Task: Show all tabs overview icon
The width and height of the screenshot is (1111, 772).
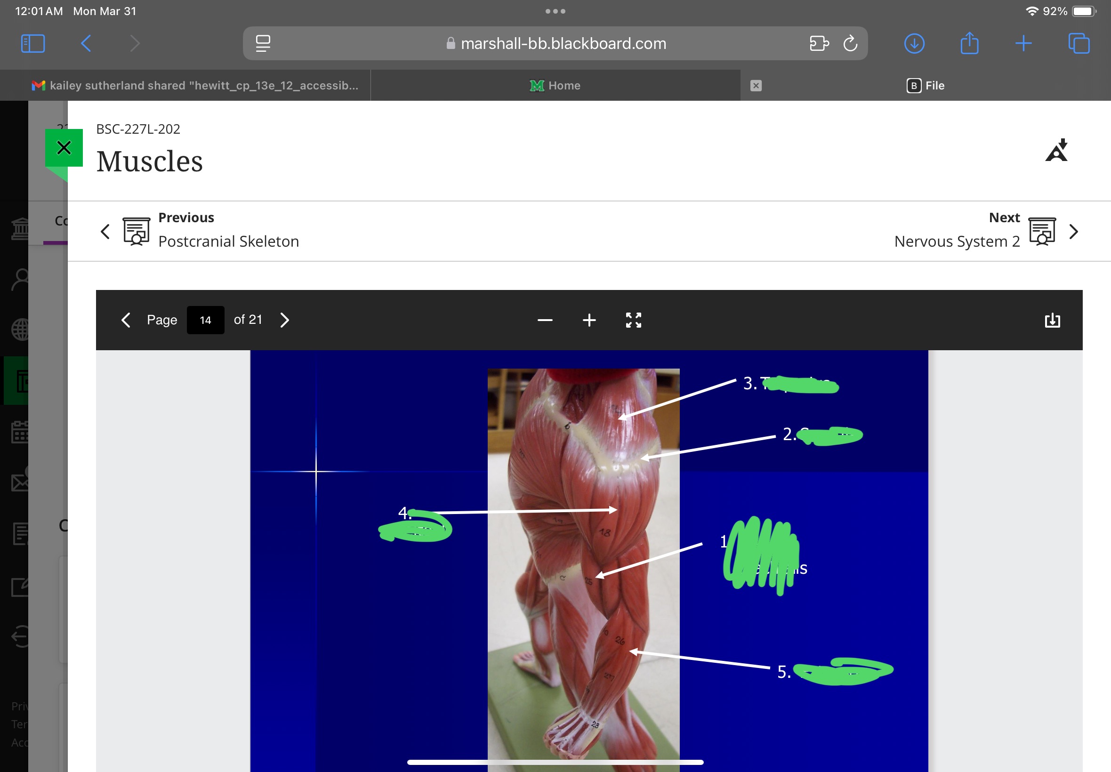Action: point(1078,43)
